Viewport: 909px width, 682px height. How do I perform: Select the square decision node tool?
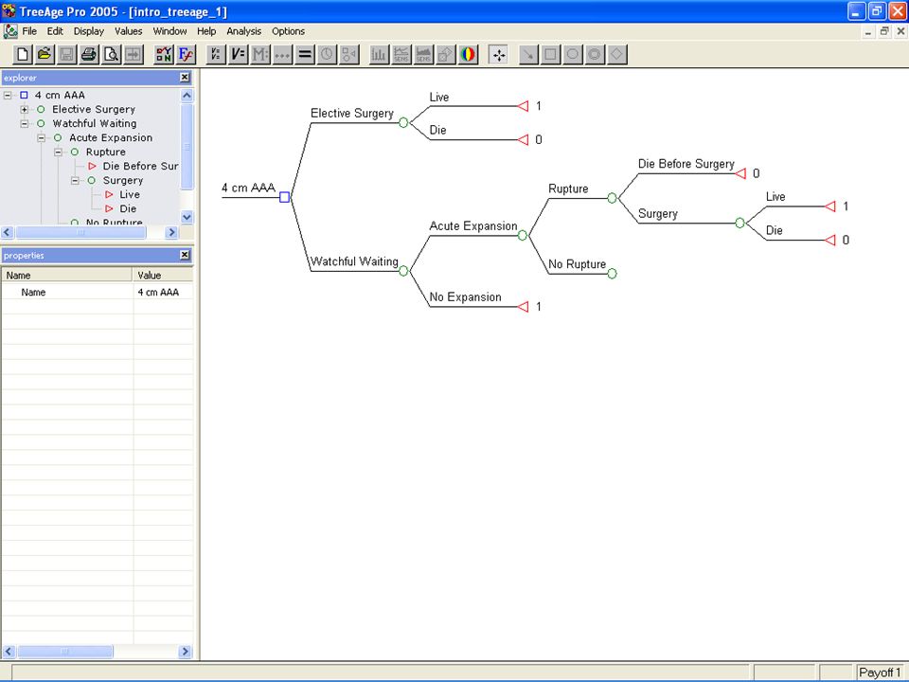(x=551, y=55)
